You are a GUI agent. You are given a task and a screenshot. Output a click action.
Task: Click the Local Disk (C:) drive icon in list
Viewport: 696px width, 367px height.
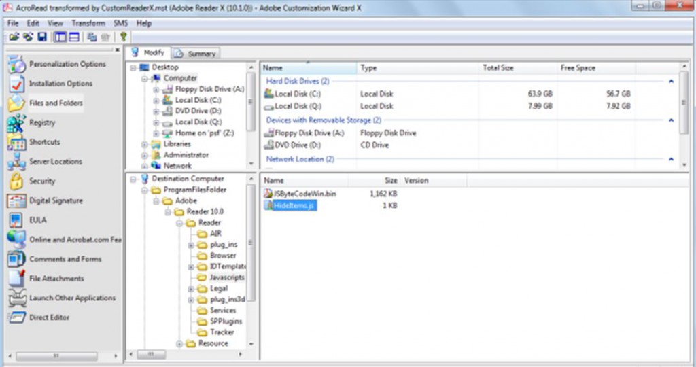268,94
